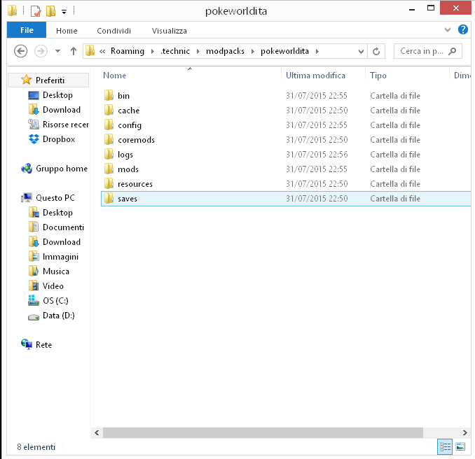This screenshot has height=459, width=475.
Task: Select the saves folder
Action: point(286,199)
